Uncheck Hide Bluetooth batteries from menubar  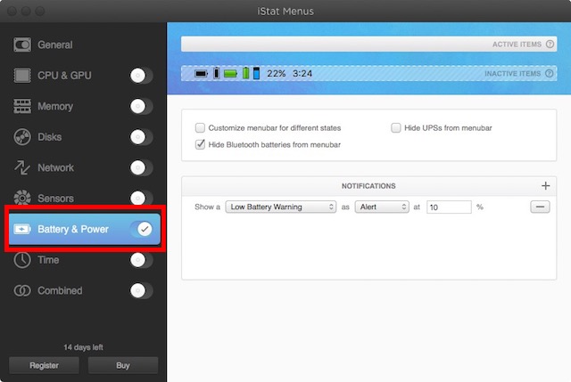[x=200, y=144]
